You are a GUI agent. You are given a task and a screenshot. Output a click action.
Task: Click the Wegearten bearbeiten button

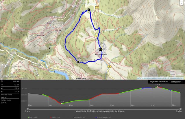[x=158, y=82]
